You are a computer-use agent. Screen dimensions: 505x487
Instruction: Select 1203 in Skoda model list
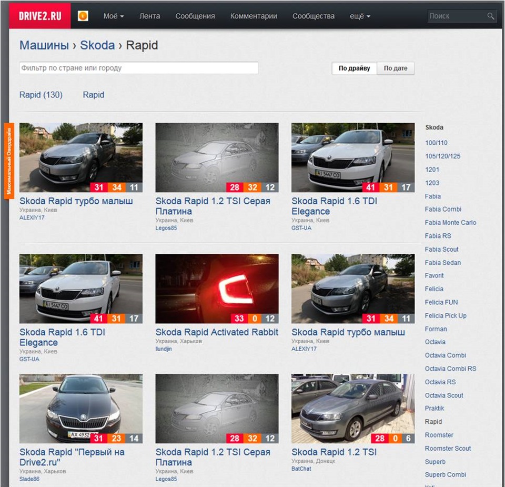[432, 183]
